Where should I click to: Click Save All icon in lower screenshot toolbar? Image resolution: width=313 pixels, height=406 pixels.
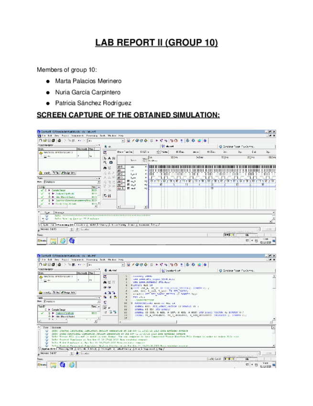coord(53,265)
